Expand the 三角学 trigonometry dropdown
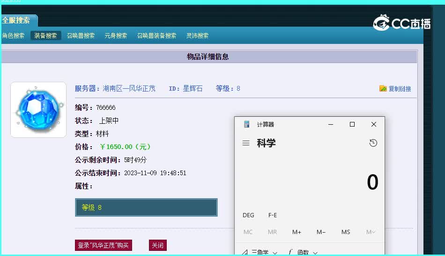Viewport: 445px width, 256px height. coord(260,252)
